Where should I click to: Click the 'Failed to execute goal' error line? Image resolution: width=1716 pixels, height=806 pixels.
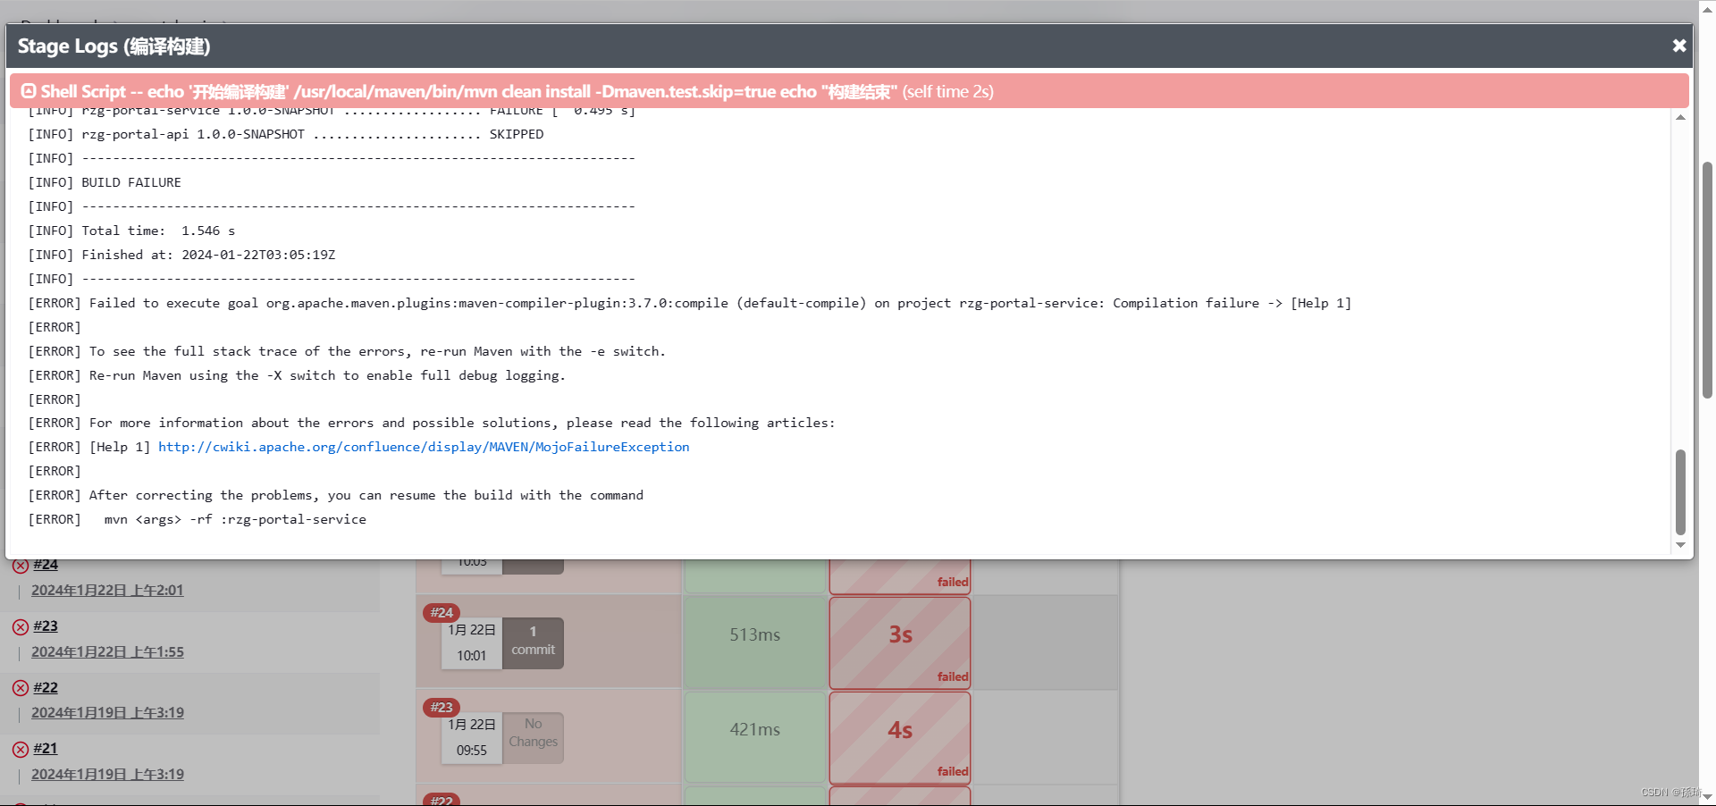coord(690,303)
